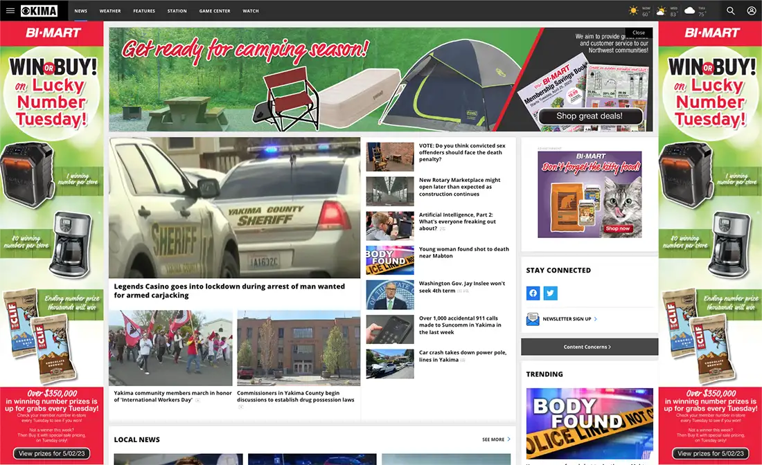Viewport: 762px width, 465px height.
Task: Click the Shop great deals button
Action: tap(590, 116)
